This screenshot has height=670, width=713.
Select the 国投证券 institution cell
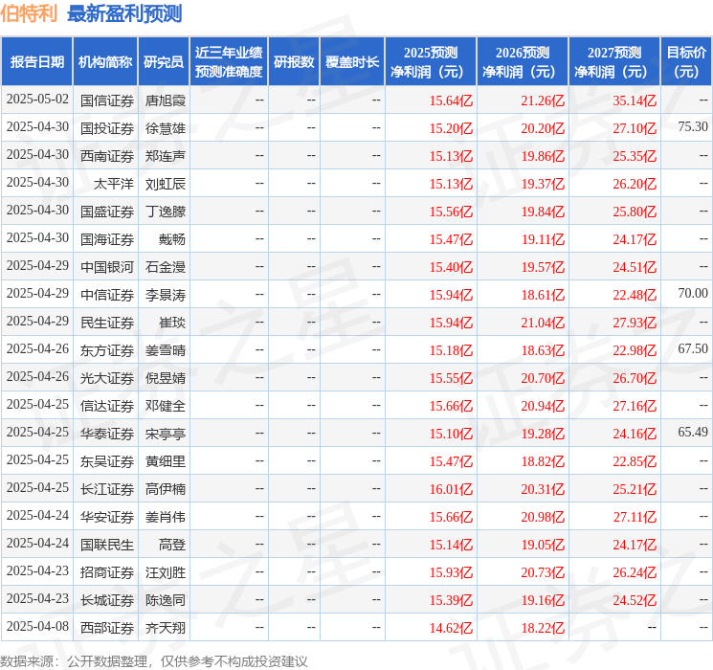[107, 128]
